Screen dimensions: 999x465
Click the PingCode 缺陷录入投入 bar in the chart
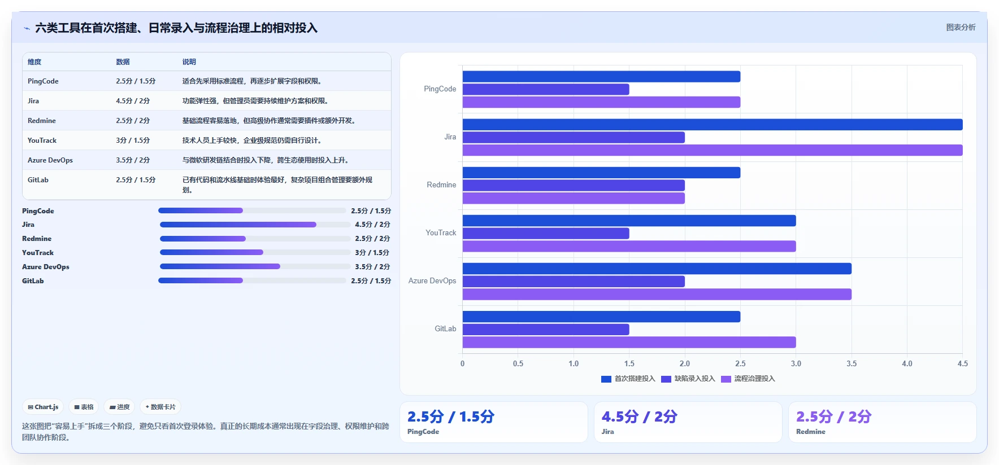point(546,89)
